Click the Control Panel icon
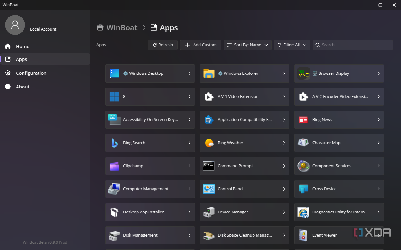This screenshot has height=250, width=401. (x=209, y=189)
